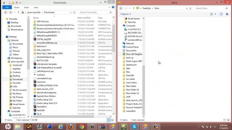232x130 pixels.
Task: Toggle the preview pane in Skins window
Action: point(221,14)
